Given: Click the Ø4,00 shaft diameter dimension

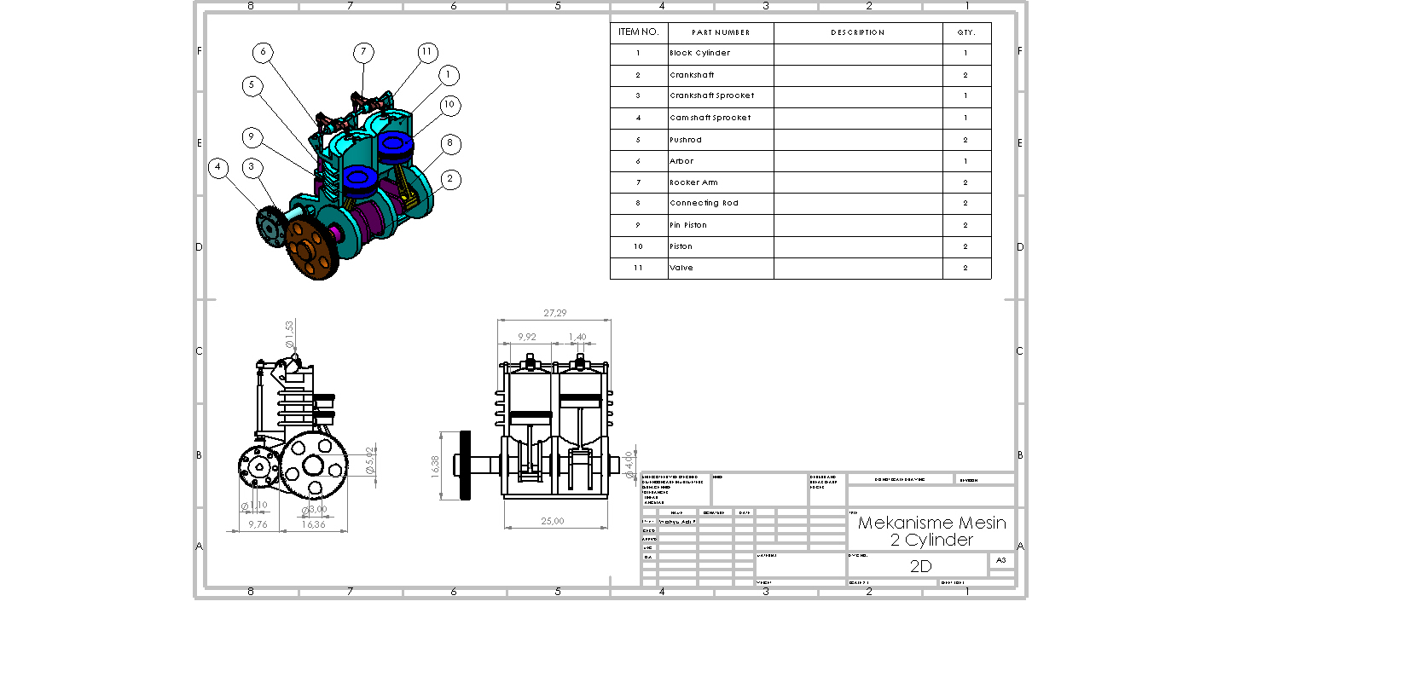Looking at the screenshot, I should tap(629, 465).
